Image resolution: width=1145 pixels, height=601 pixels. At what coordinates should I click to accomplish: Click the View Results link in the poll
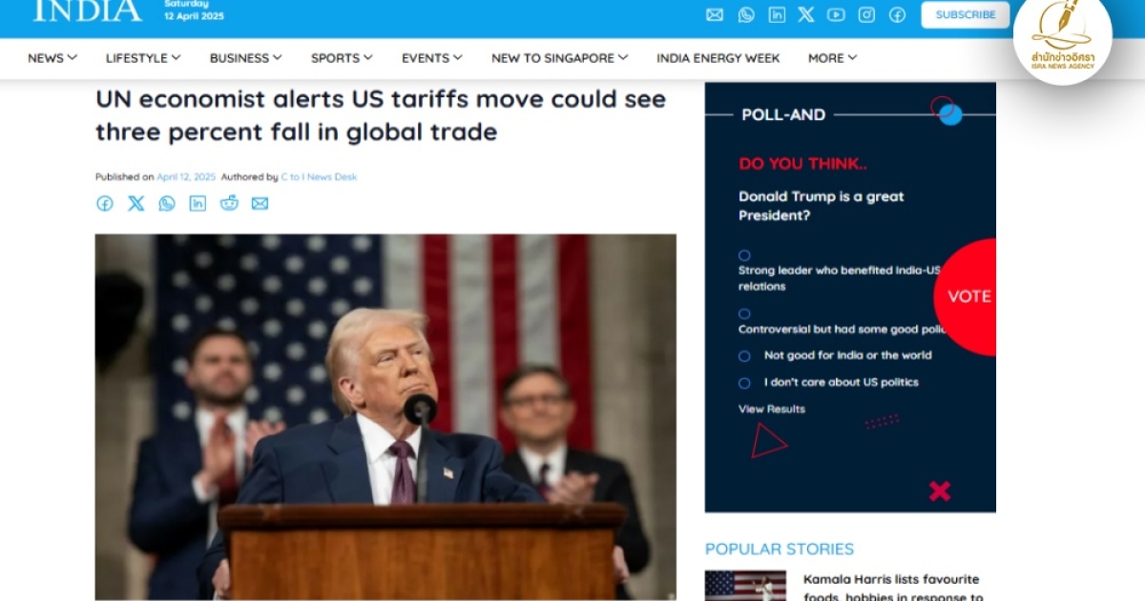[772, 409]
